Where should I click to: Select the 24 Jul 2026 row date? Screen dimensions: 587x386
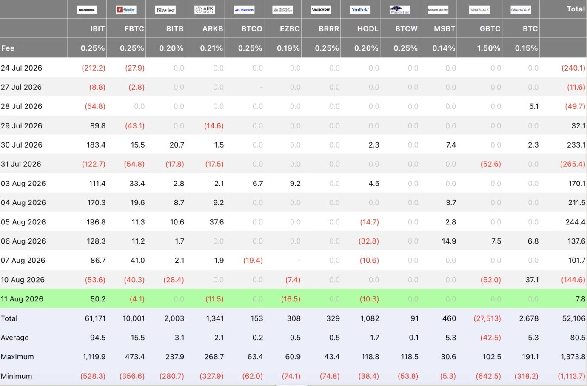(x=21, y=68)
